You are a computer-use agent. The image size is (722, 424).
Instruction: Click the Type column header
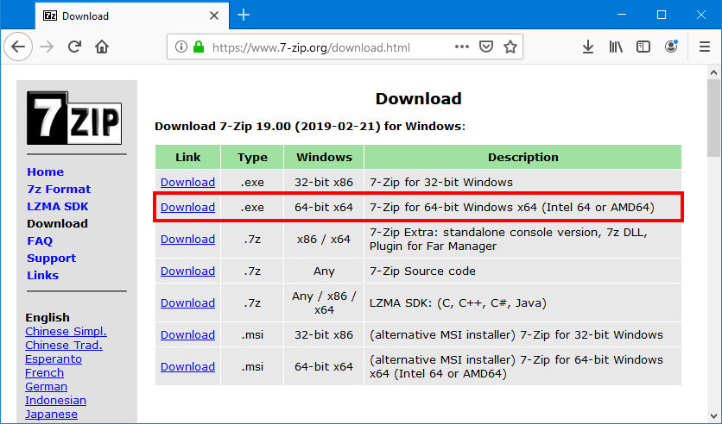pyautogui.click(x=252, y=157)
